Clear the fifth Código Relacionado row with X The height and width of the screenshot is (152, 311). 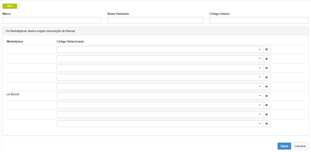[266, 87]
